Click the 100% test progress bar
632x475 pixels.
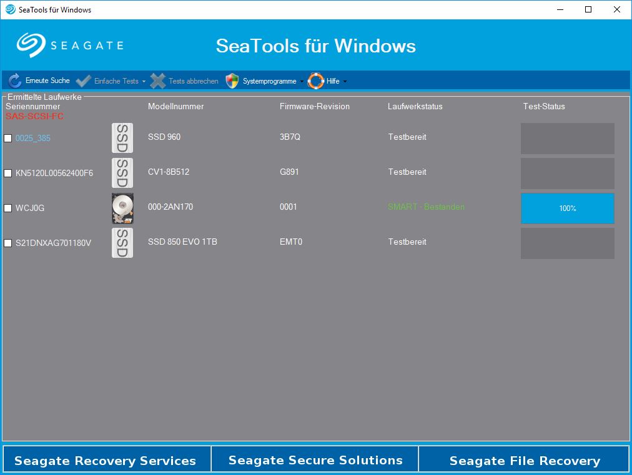568,208
